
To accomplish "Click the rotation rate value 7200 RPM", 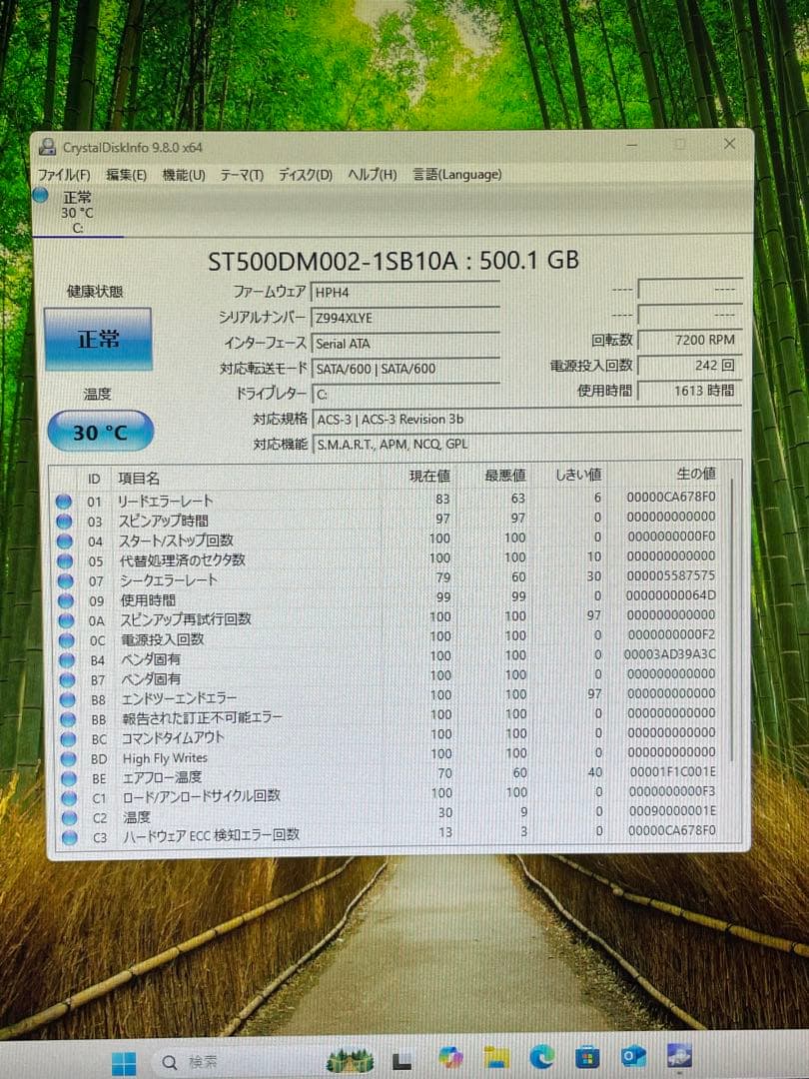I will click(x=690, y=340).
